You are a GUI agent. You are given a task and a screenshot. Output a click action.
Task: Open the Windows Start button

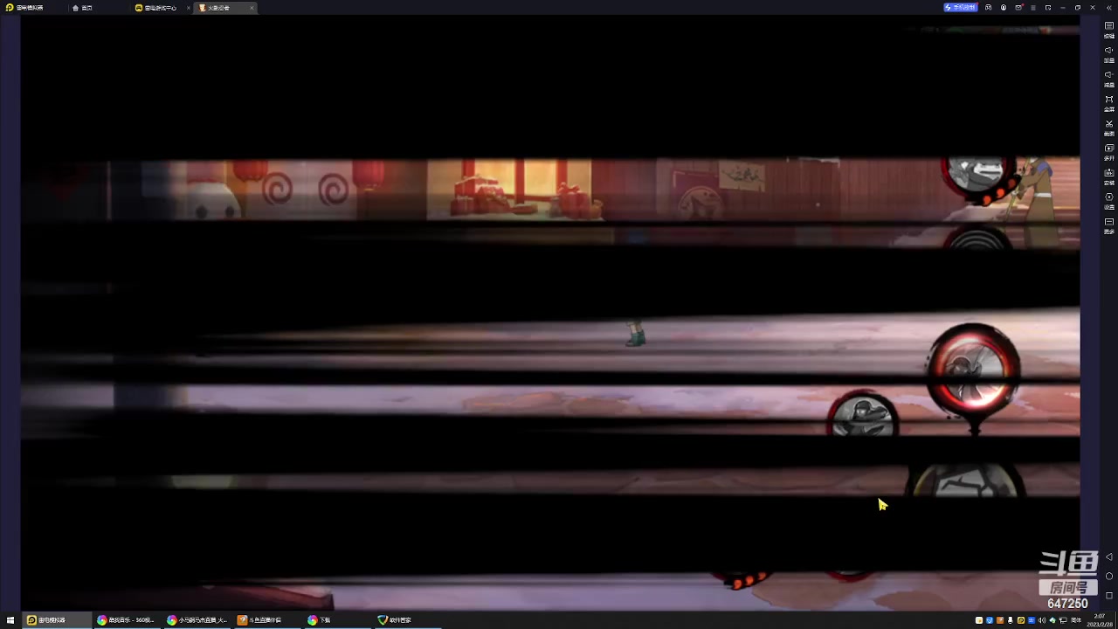[10, 620]
